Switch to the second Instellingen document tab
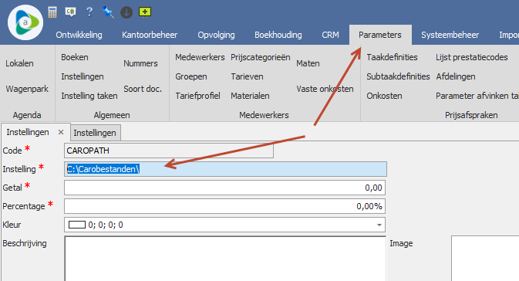 [x=95, y=133]
